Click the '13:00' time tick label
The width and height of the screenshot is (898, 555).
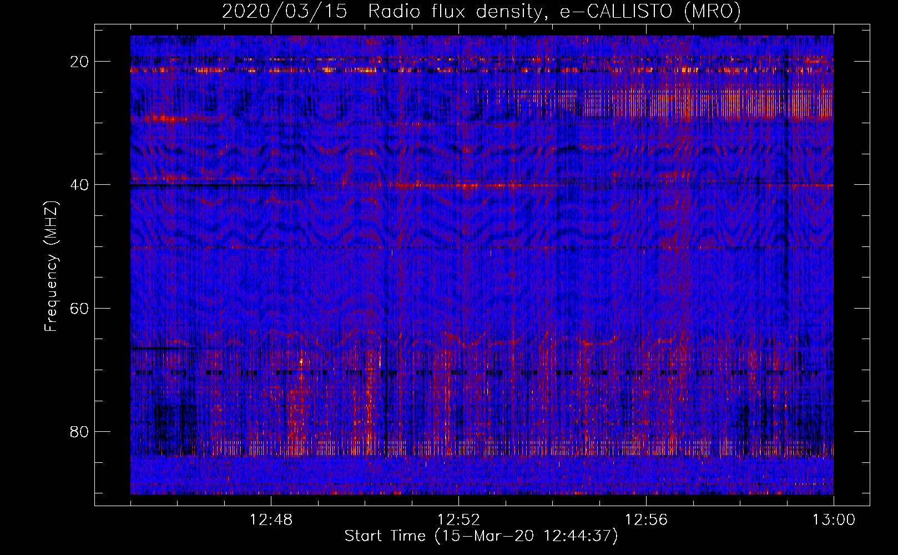(x=834, y=520)
